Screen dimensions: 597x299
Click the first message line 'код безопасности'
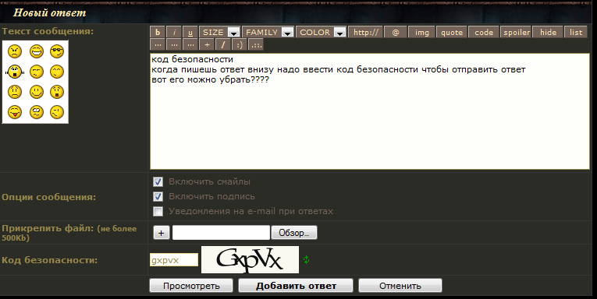[192, 60]
